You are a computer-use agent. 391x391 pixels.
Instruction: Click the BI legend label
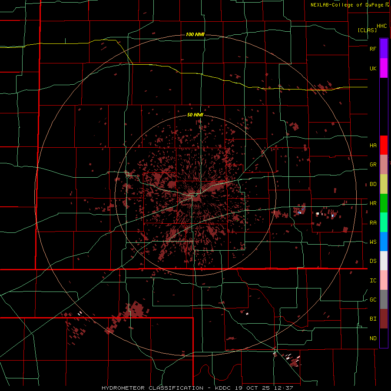tap(373, 319)
